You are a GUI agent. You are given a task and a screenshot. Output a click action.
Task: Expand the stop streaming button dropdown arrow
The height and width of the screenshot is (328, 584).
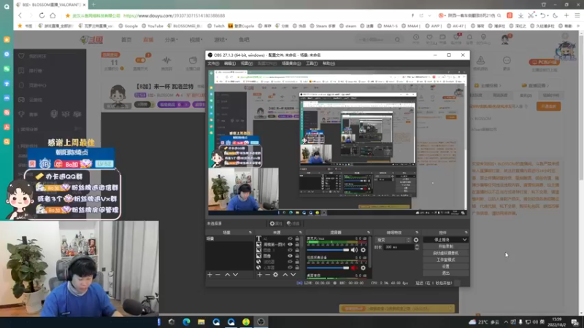(464, 240)
